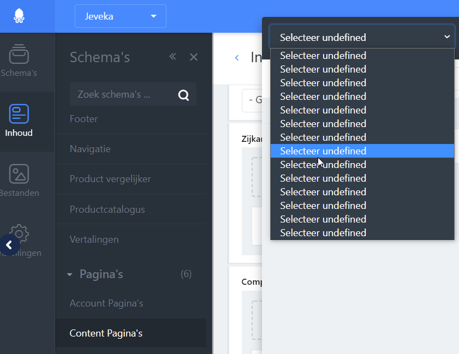The height and width of the screenshot is (354, 459).
Task: Select the Footer schema
Action: pyautogui.click(x=131, y=119)
